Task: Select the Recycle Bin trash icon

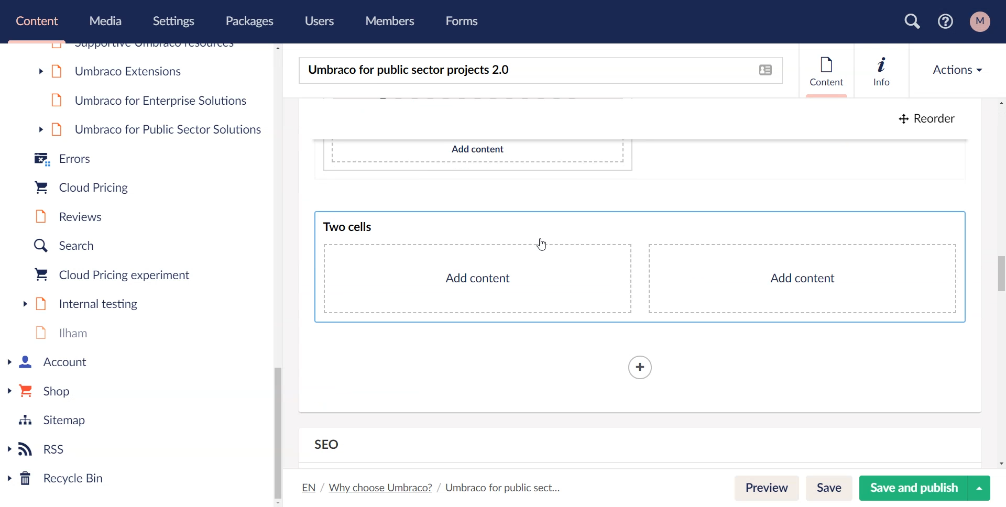Action: pyautogui.click(x=25, y=479)
